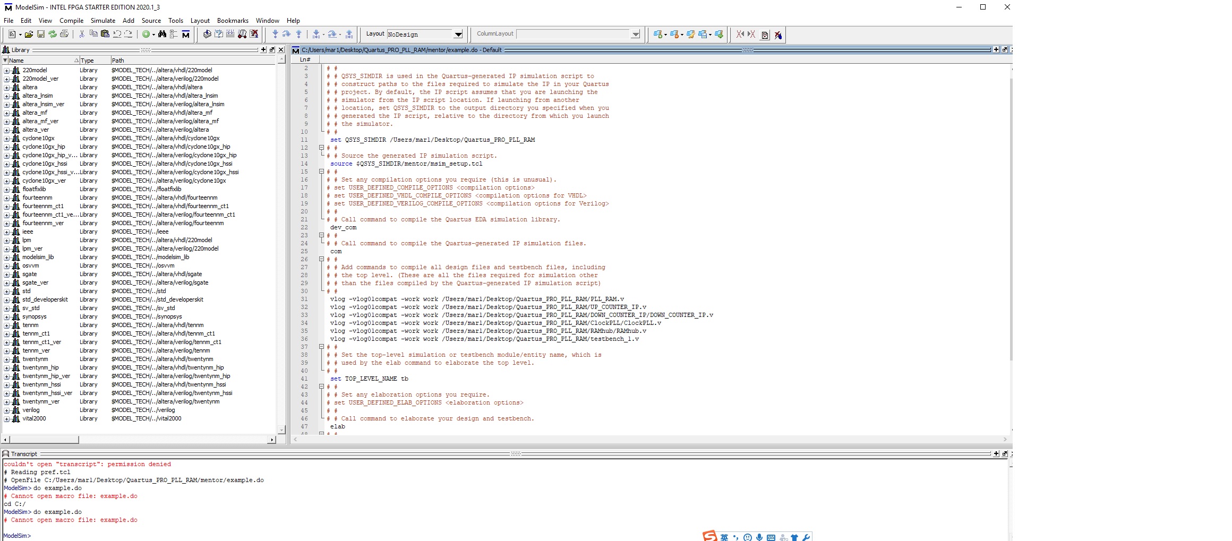This screenshot has width=1232, height=541.
Task: Click the Collapse All tree icon
Action: 174,35
